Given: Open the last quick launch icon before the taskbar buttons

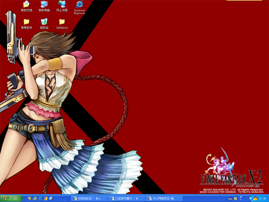Looking at the screenshot, I should coord(51,198).
